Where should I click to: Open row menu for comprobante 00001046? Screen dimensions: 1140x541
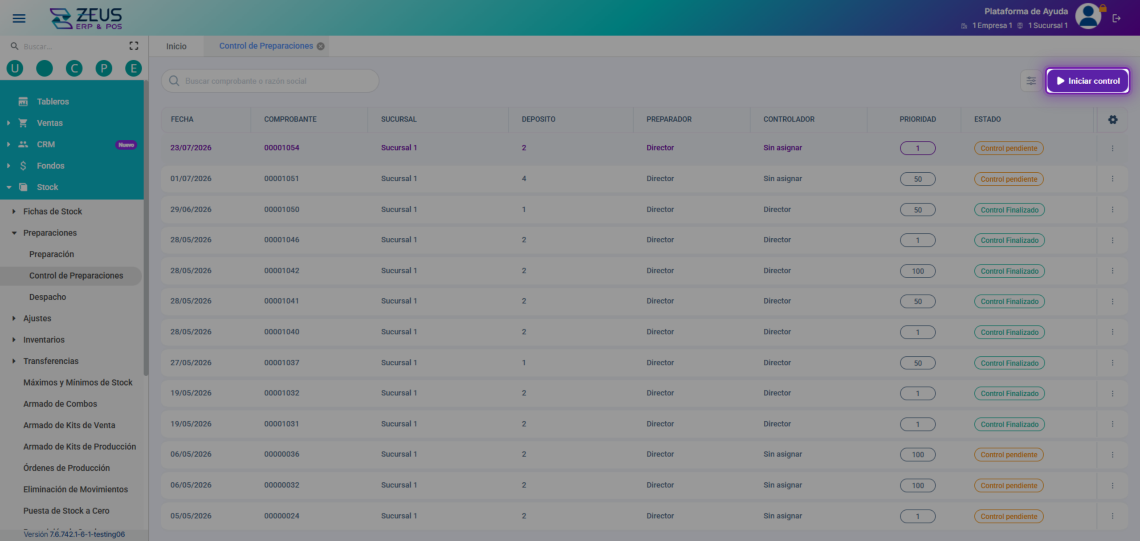click(1112, 240)
